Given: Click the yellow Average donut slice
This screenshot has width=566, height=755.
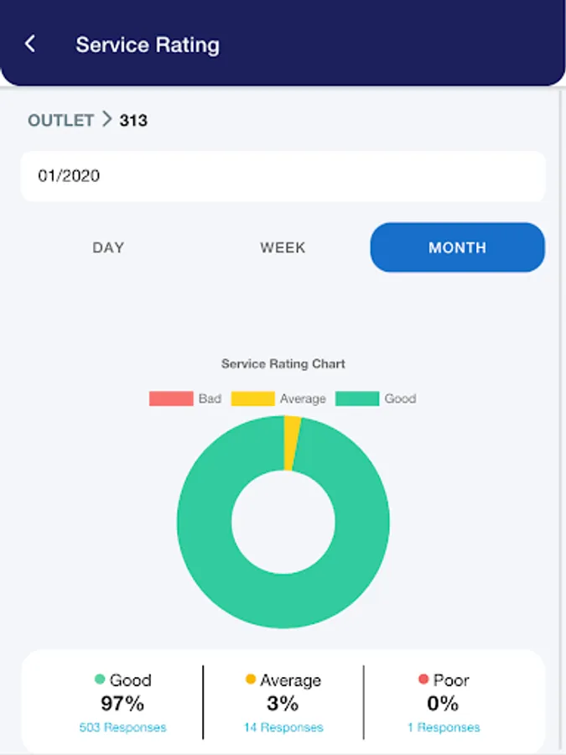Looking at the screenshot, I should coord(291,443).
